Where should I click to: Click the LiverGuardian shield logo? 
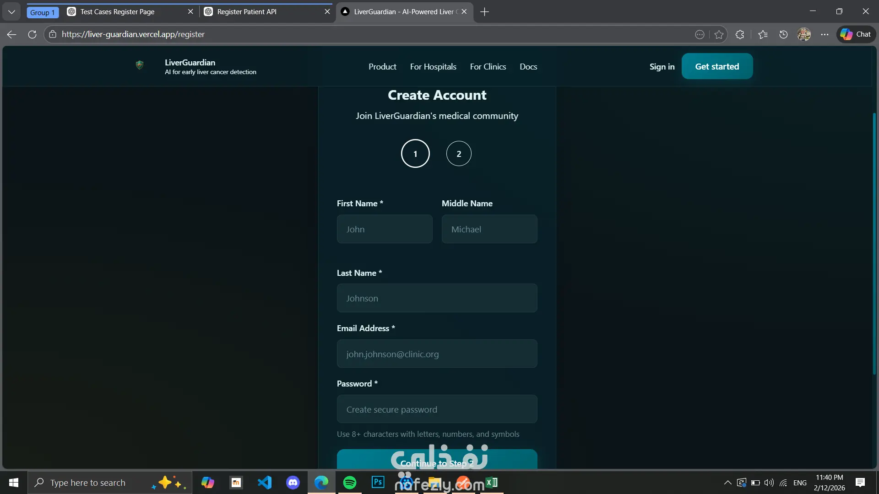[x=140, y=65]
